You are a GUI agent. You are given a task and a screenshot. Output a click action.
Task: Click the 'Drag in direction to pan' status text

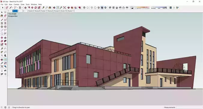pyautogui.click(x=21, y=107)
